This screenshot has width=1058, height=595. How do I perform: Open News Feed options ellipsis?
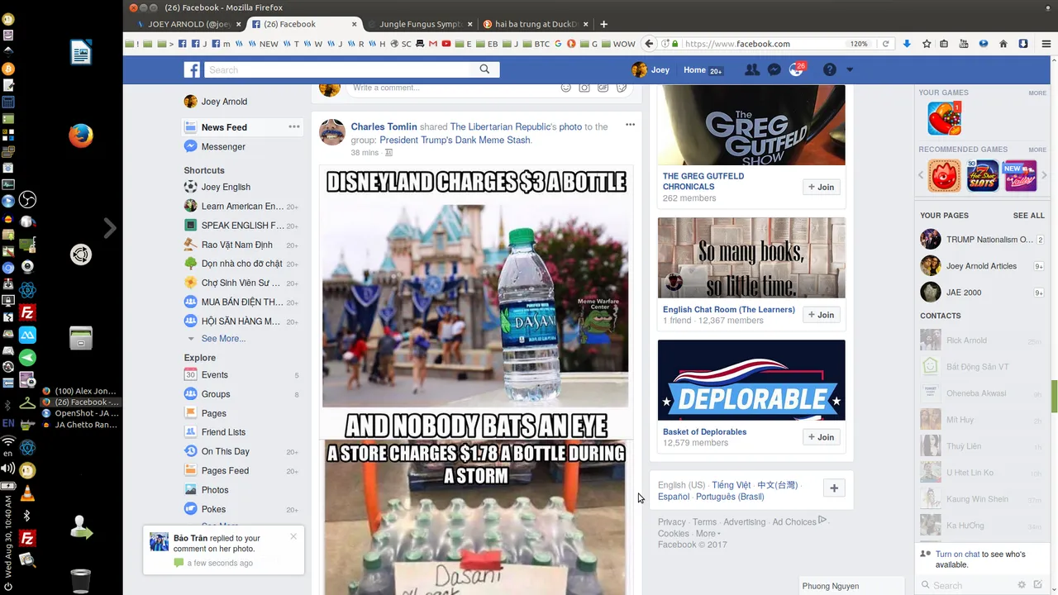[293, 126]
